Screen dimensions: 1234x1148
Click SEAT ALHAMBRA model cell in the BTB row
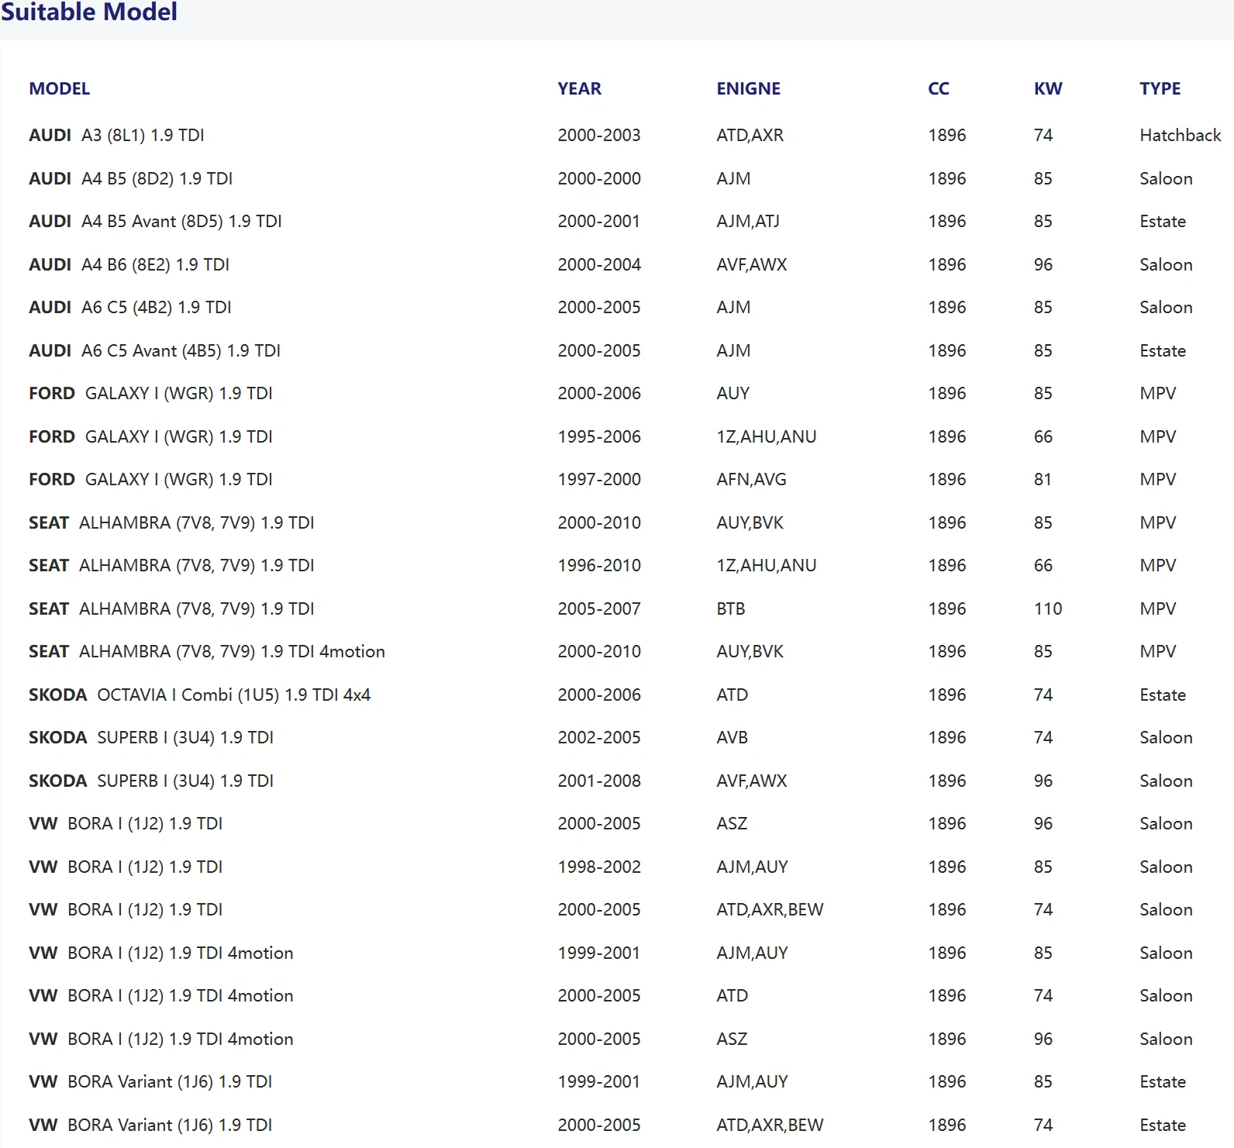coord(172,608)
